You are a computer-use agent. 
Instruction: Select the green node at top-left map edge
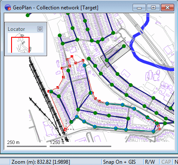[27, 15]
